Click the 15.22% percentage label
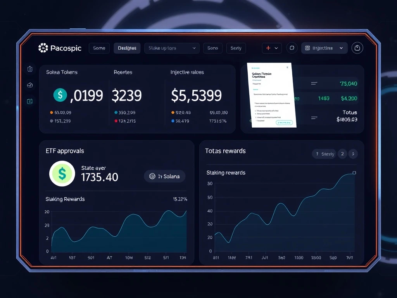The image size is (397, 298). click(x=180, y=199)
